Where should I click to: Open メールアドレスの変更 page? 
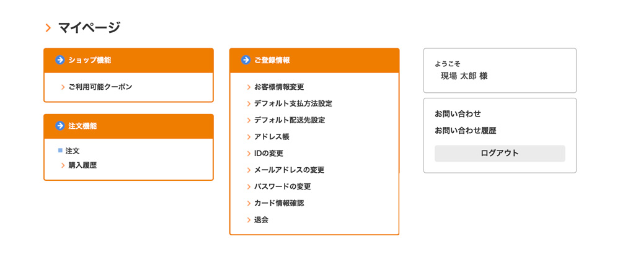click(x=289, y=170)
